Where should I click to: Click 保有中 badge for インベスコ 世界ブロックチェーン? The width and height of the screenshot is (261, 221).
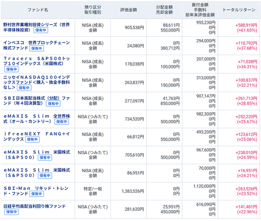pos(36,48)
